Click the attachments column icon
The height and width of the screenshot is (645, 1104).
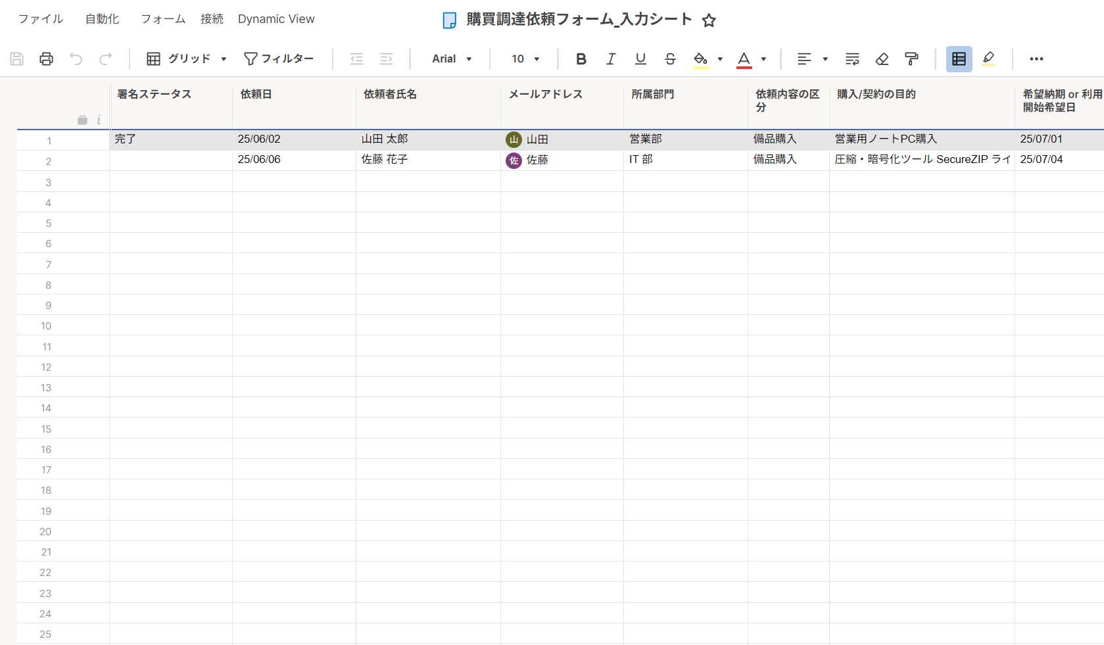point(82,120)
